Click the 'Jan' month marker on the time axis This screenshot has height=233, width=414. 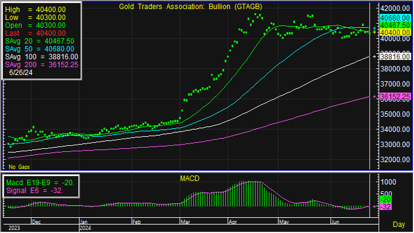pyautogui.click(x=84, y=222)
